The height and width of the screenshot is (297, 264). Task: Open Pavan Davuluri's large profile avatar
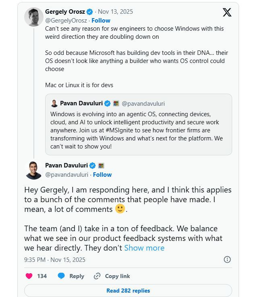click(34, 170)
